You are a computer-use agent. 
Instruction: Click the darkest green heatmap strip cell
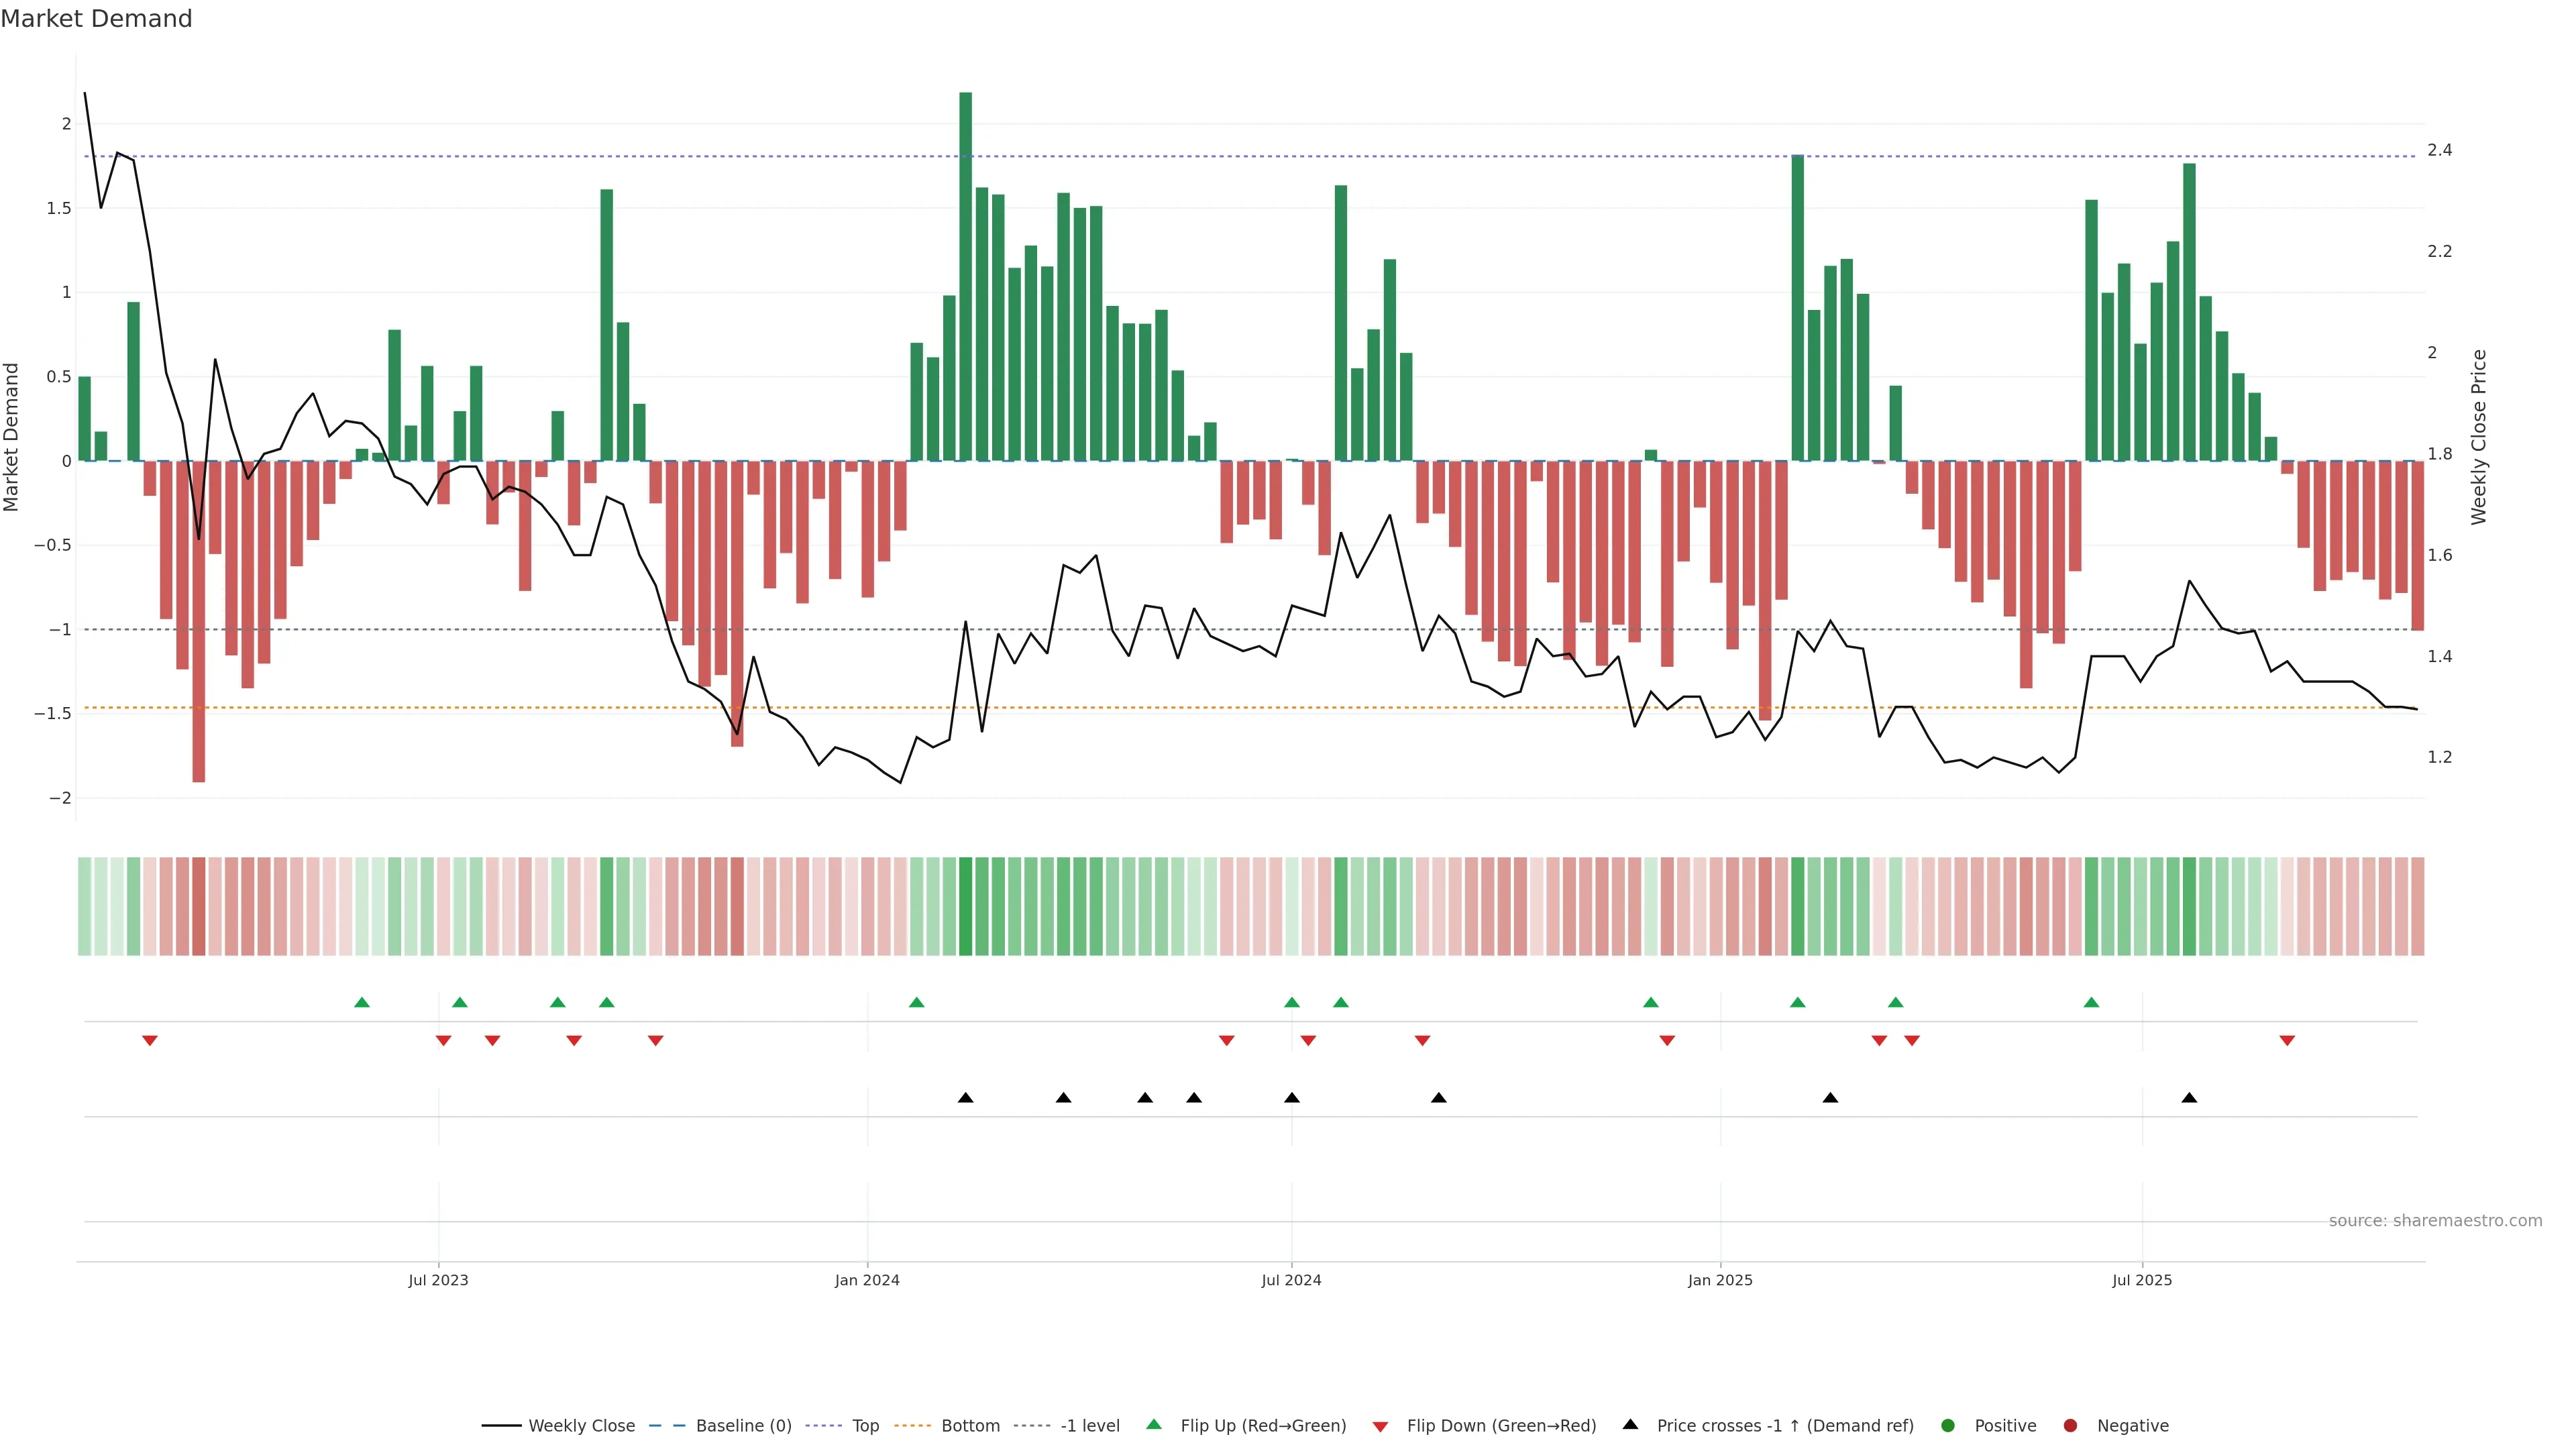coord(965,906)
